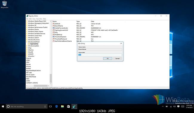This screenshot has height=113, width=194.
Task: Click the FlightingOwnerGUID data value text
Action: point(104,30)
